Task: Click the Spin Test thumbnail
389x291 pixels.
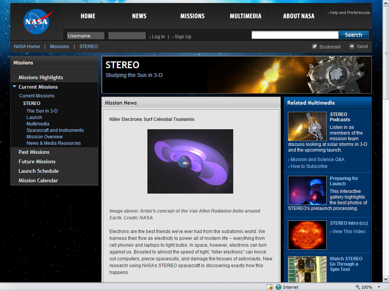Action: coord(307,269)
